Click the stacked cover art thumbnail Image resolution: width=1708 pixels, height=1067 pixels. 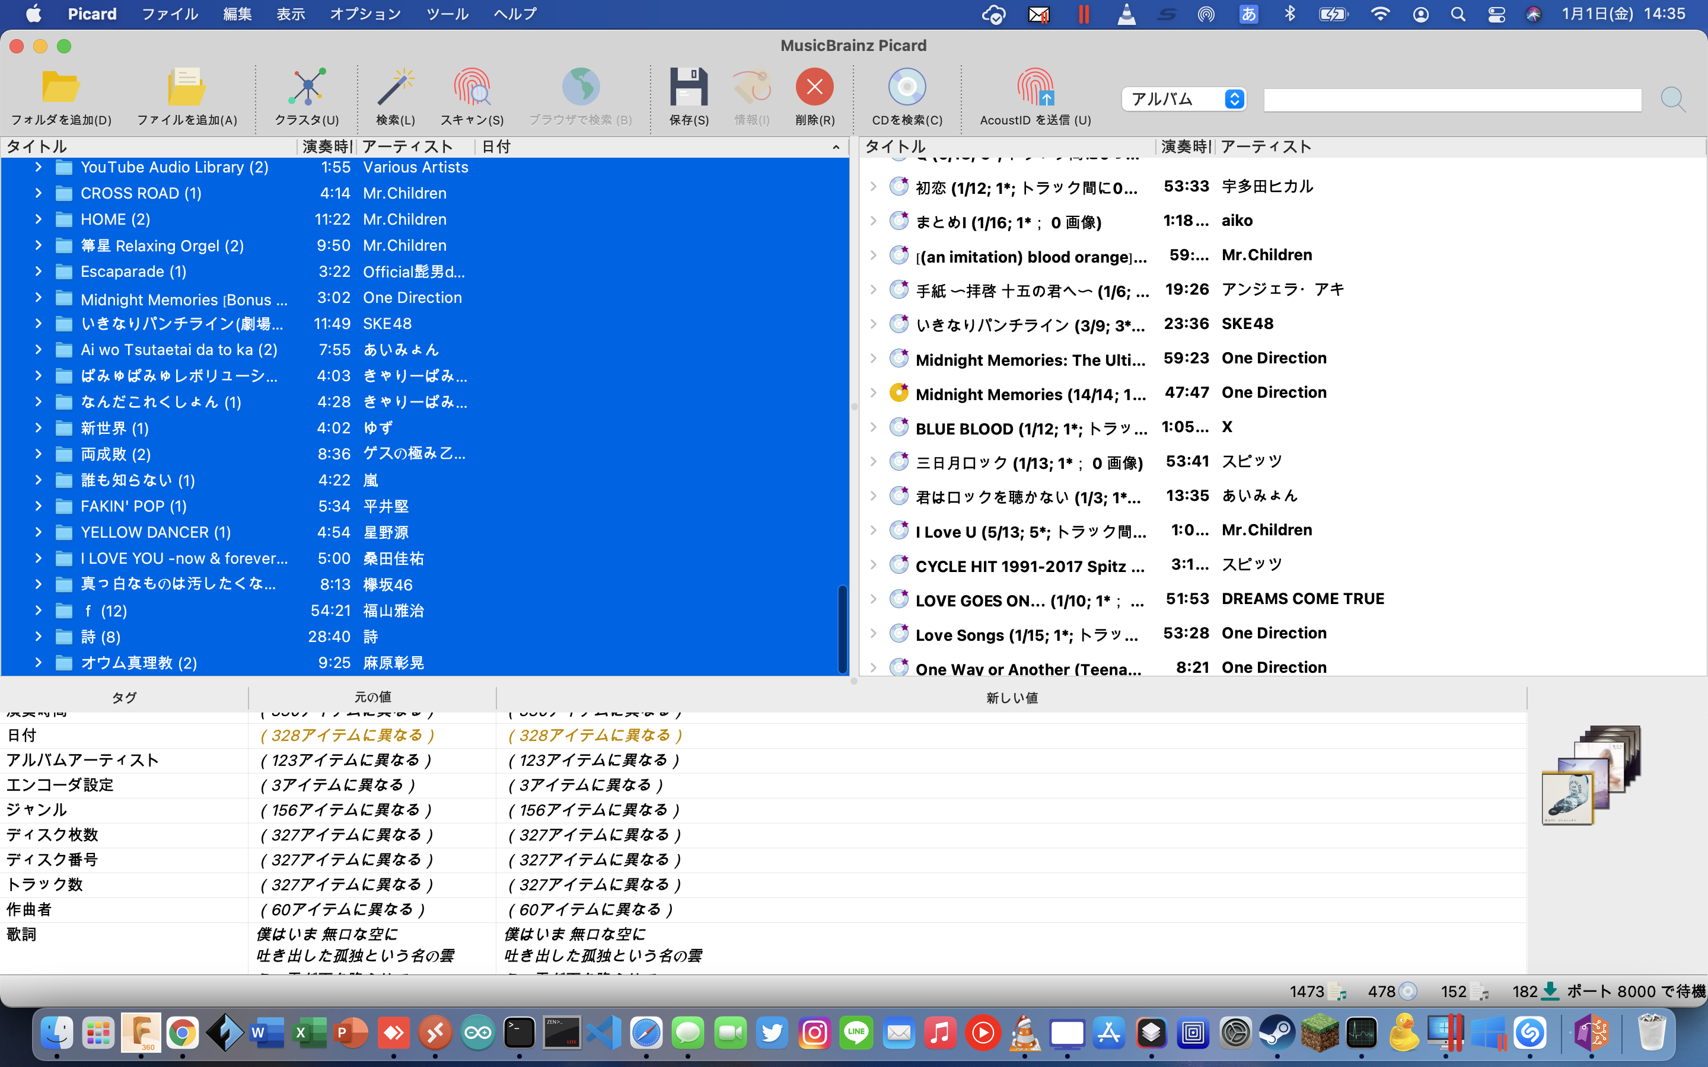pyautogui.click(x=1591, y=775)
